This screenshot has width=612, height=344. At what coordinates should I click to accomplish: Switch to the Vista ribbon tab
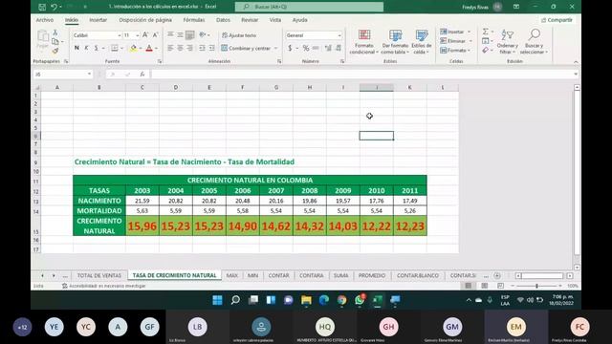[x=275, y=20]
